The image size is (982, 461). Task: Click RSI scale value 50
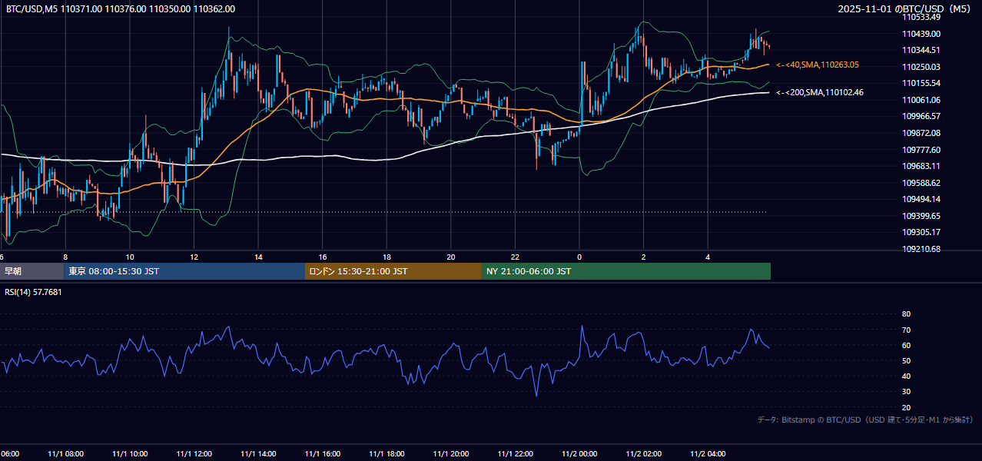click(906, 360)
